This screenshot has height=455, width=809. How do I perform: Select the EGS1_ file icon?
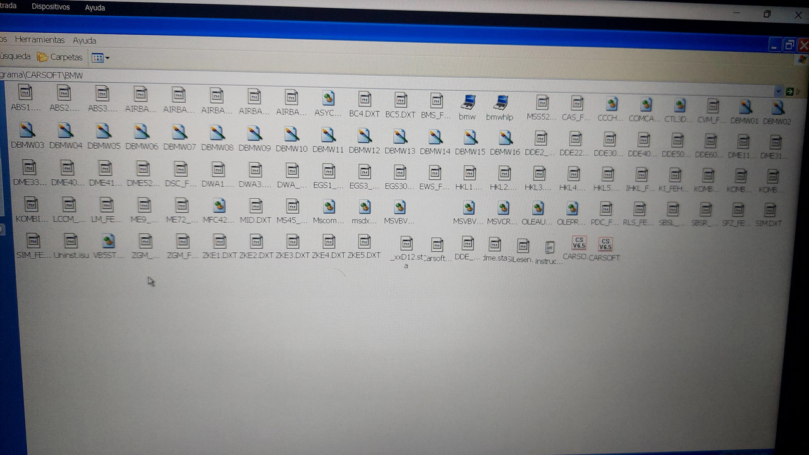[329, 171]
